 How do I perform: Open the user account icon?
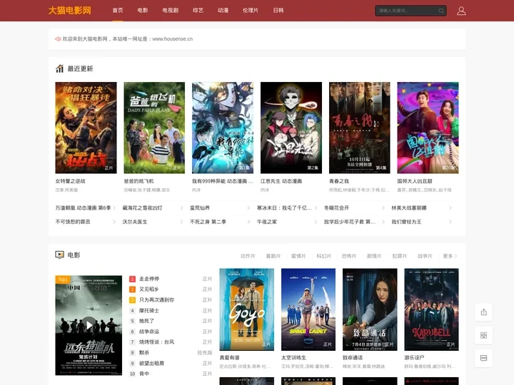(x=461, y=11)
